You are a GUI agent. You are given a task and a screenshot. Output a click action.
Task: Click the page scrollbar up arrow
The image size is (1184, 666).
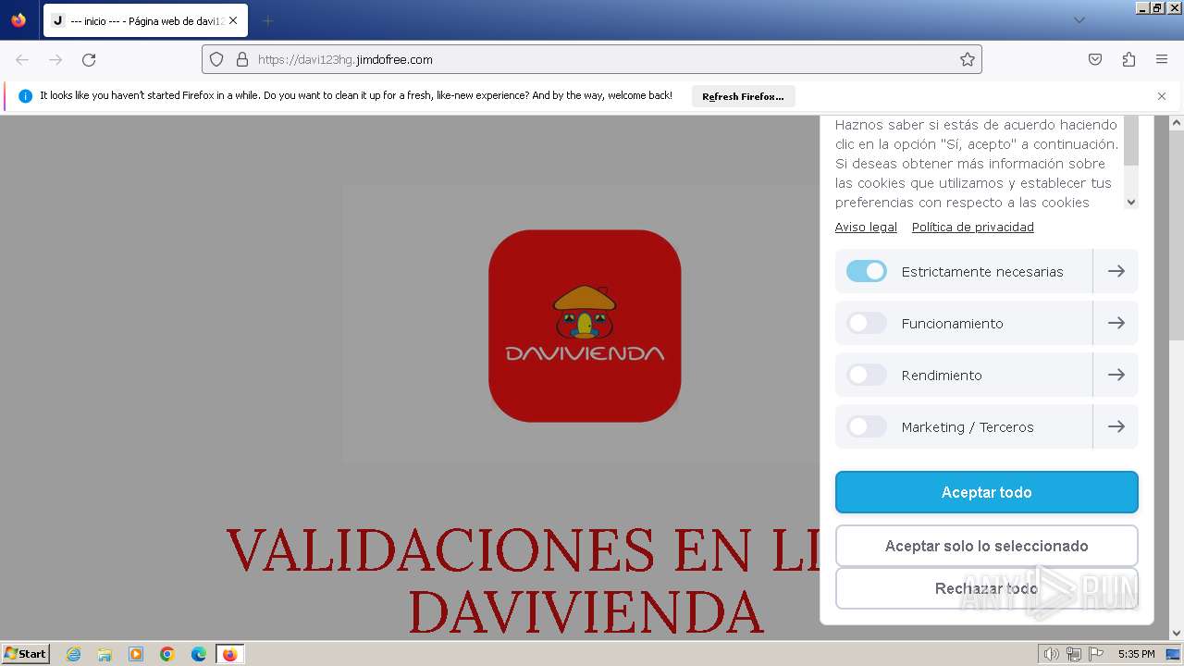click(x=1177, y=122)
